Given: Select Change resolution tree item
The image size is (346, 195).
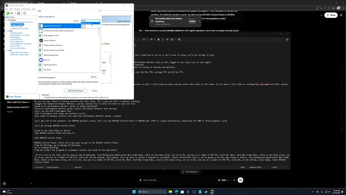Looking at the screenshot, I should 16,33.
